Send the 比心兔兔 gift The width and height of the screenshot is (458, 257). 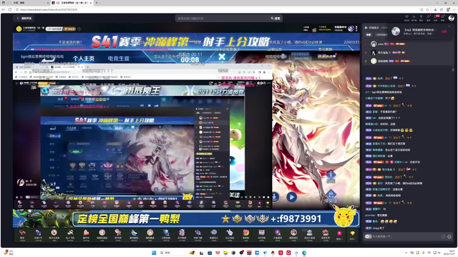click(x=230, y=234)
